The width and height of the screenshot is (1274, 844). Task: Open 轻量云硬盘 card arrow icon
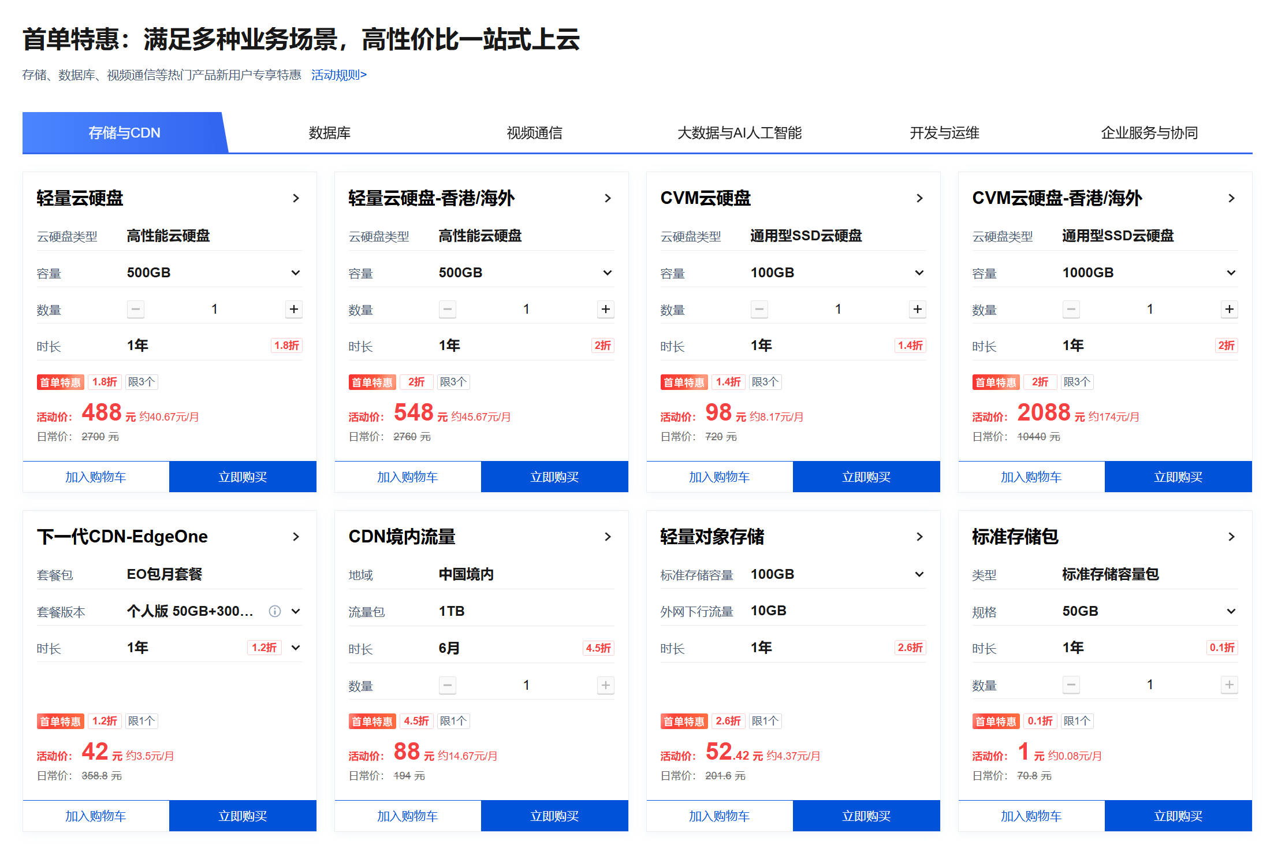pyautogui.click(x=296, y=198)
